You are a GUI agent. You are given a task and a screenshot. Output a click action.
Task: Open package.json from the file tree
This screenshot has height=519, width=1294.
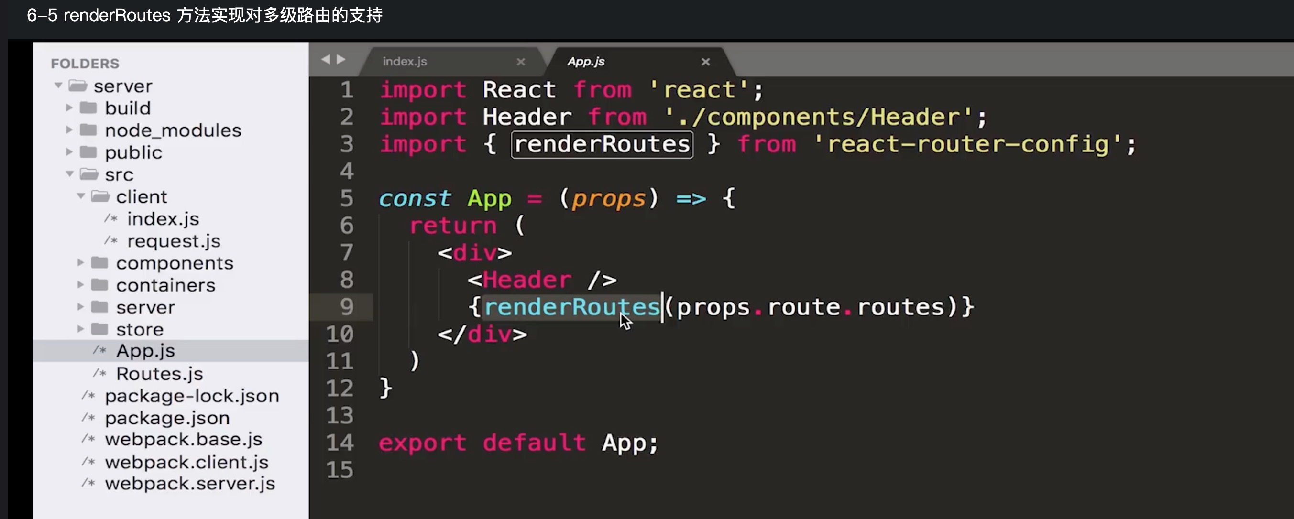(x=167, y=418)
